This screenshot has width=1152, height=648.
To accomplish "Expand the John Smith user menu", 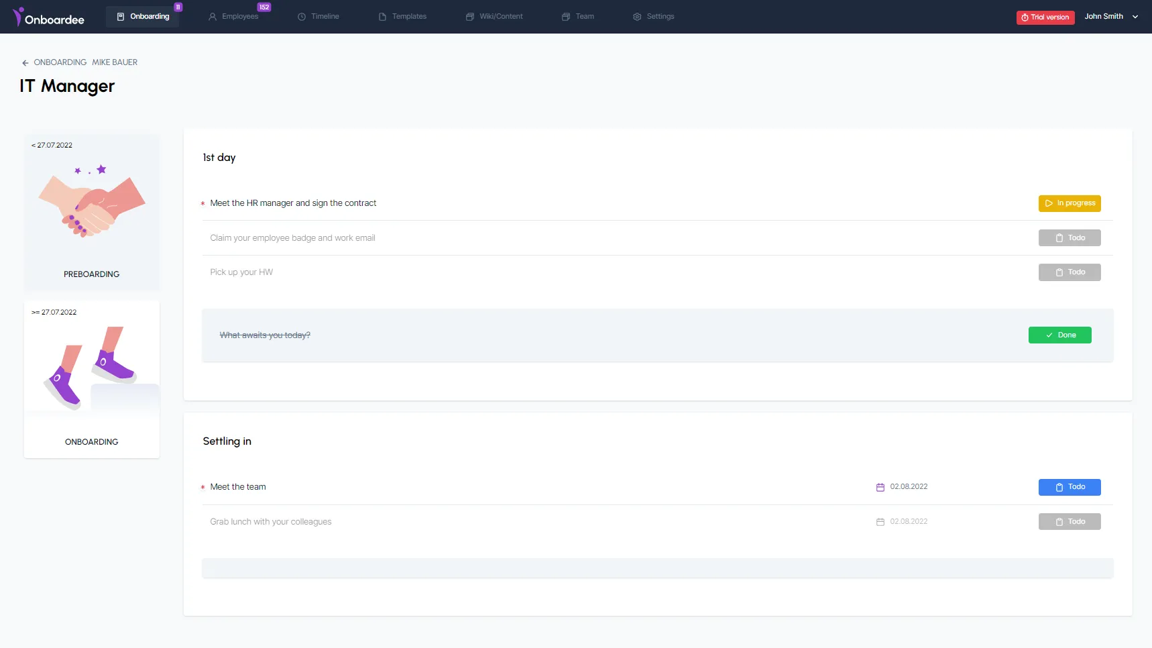I will 1135,17.
